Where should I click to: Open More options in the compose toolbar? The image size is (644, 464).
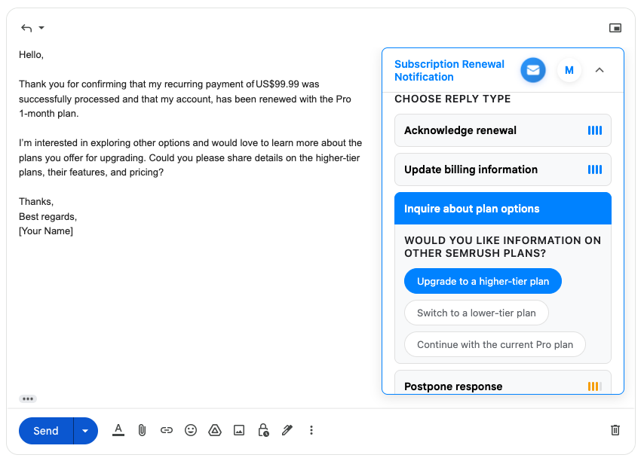point(311,430)
